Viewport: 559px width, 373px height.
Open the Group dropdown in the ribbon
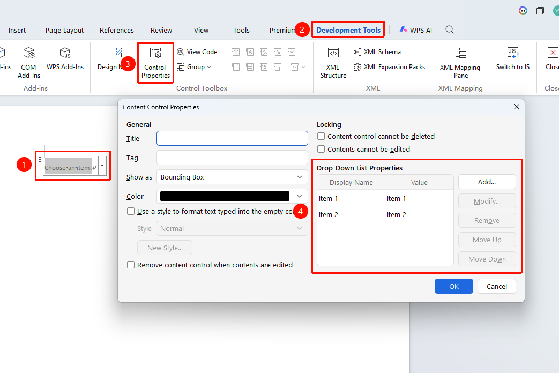coord(195,66)
